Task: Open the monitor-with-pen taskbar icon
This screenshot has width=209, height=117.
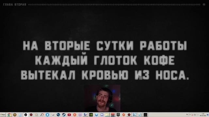Action: pyautogui.click(x=86, y=115)
